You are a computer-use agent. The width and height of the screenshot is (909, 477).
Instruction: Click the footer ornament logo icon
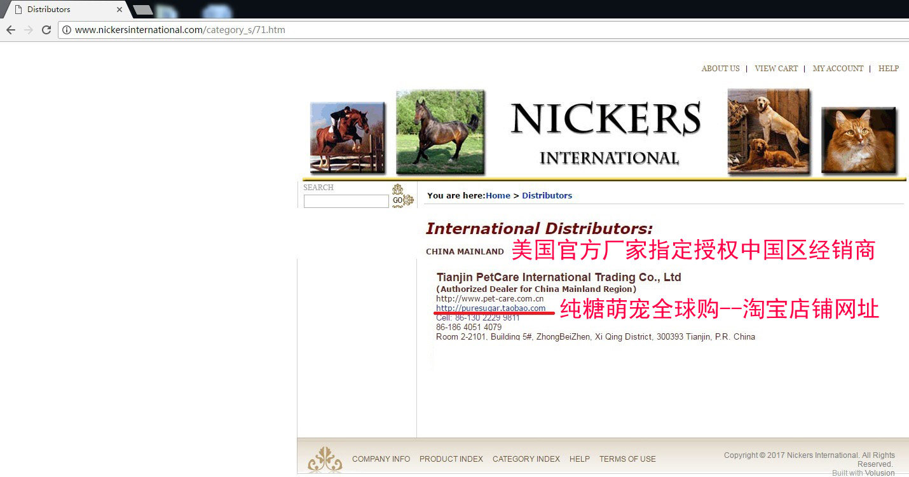click(325, 459)
